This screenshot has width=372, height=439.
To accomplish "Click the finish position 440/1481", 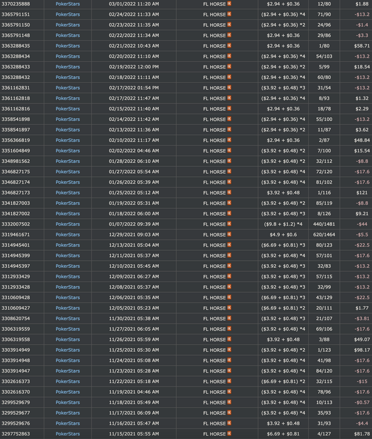I will [324, 224].
